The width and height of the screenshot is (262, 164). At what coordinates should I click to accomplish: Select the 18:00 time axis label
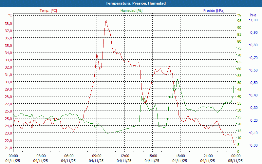[x=180, y=156]
